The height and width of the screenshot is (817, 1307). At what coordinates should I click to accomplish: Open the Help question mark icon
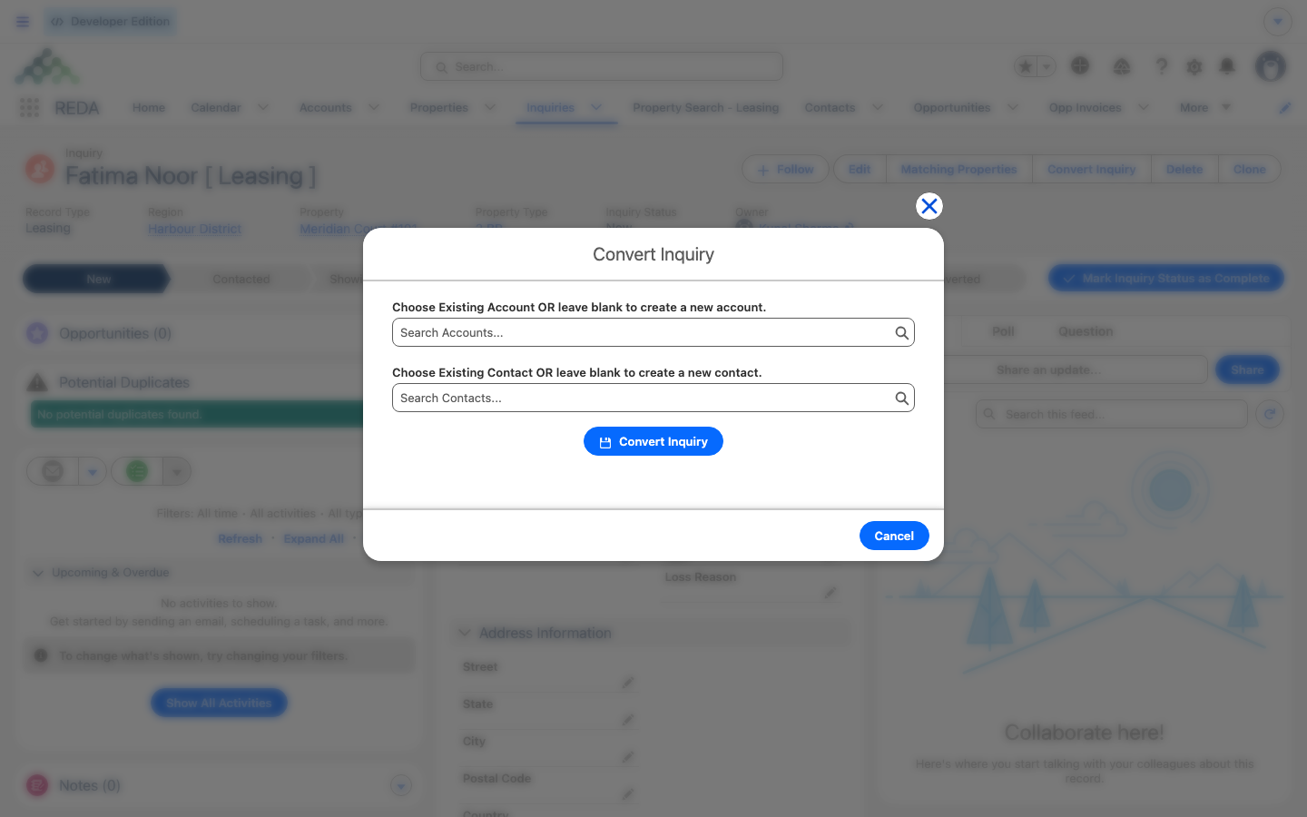1161,66
